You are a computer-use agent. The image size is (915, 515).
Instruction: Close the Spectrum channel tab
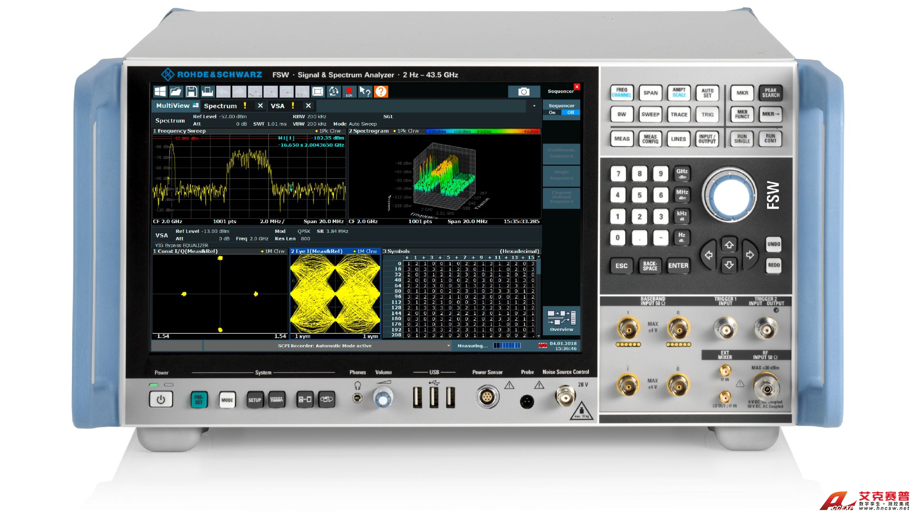point(260,106)
